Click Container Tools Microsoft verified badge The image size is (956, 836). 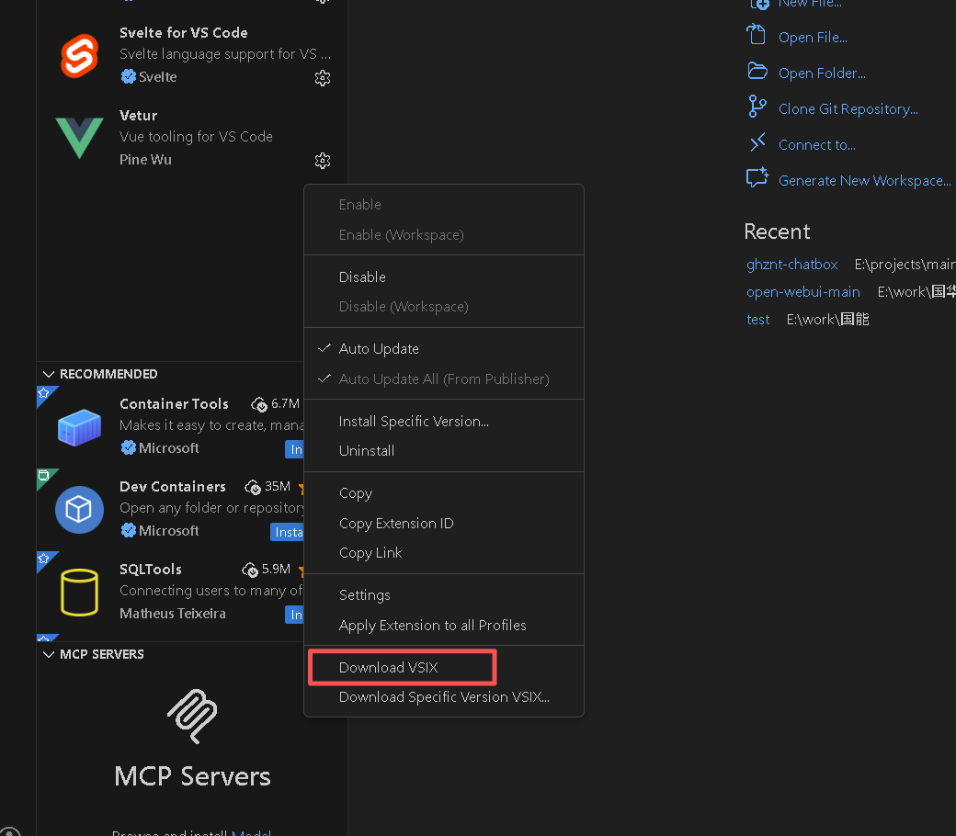128,448
